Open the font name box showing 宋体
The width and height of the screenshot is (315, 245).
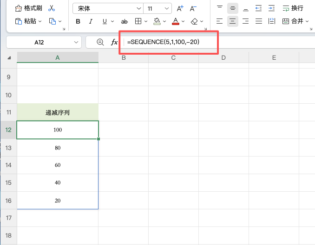tap(108, 8)
